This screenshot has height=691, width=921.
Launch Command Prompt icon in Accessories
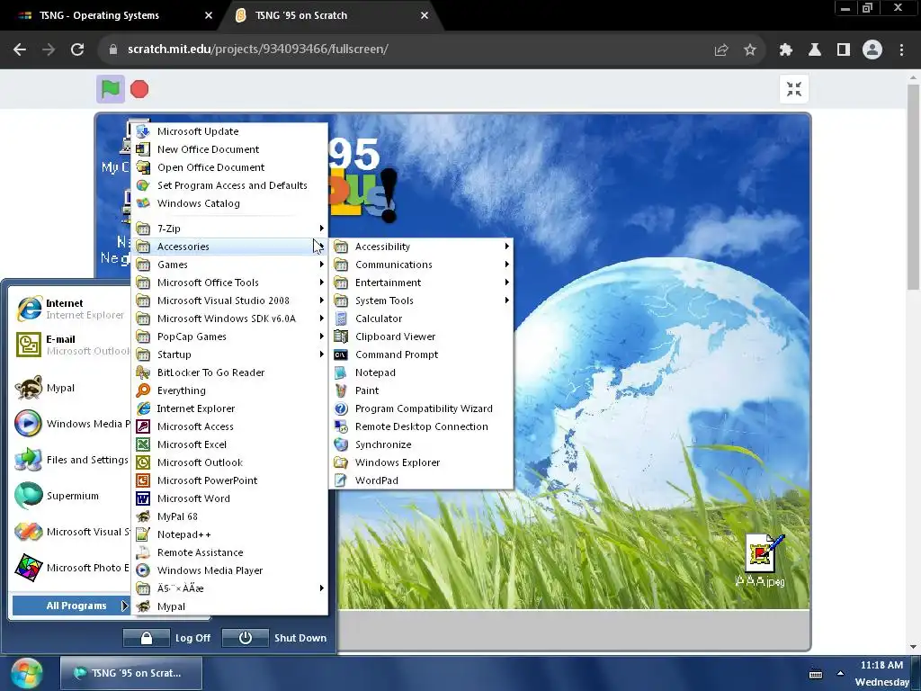(341, 354)
